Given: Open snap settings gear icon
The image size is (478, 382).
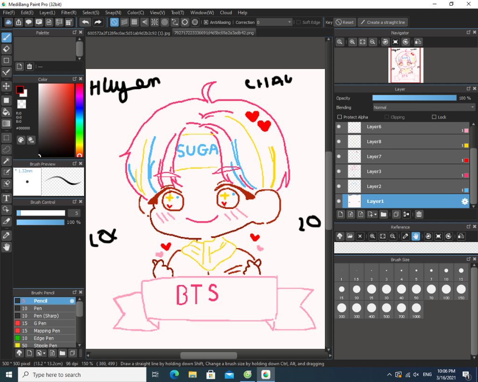Looking at the screenshot, I should tap(195, 22).
